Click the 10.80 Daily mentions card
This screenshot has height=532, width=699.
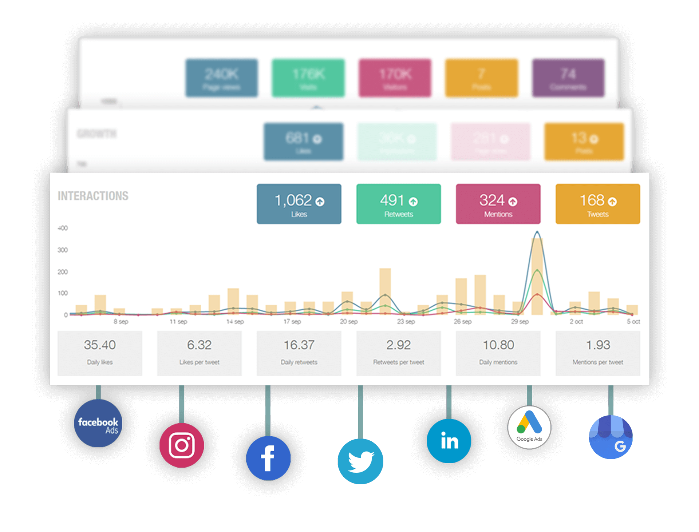coord(498,353)
